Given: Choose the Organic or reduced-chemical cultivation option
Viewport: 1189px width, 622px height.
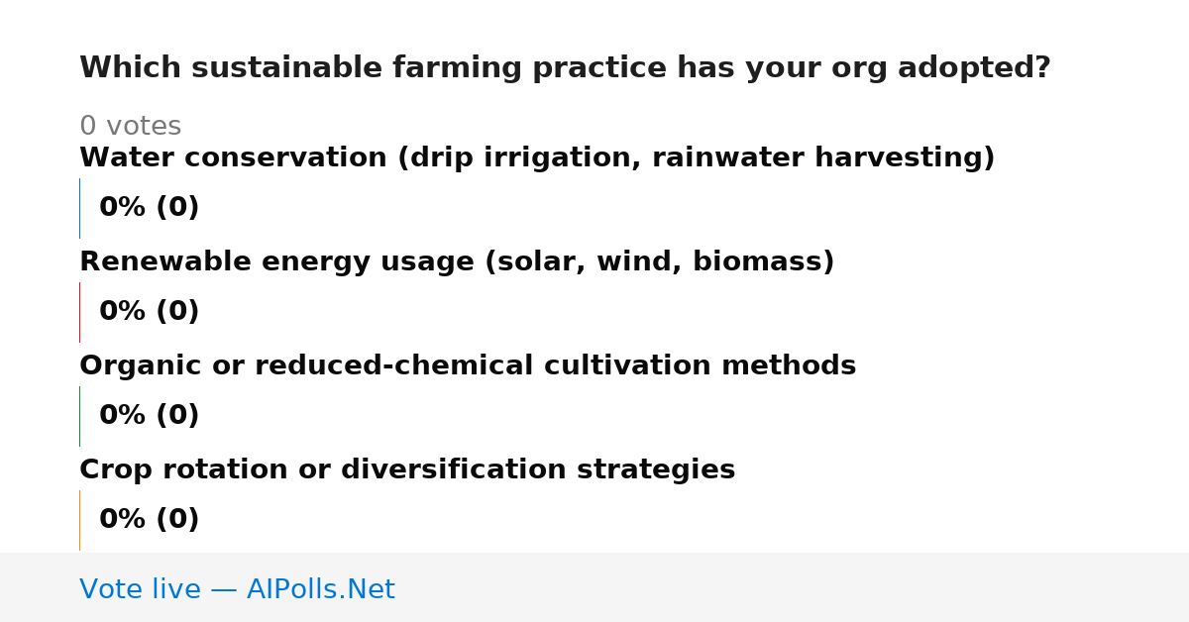Looking at the screenshot, I should (x=468, y=366).
